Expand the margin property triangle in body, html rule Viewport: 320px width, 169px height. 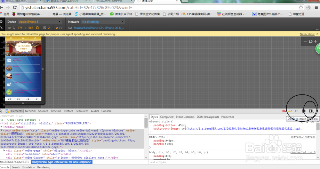click(165, 144)
